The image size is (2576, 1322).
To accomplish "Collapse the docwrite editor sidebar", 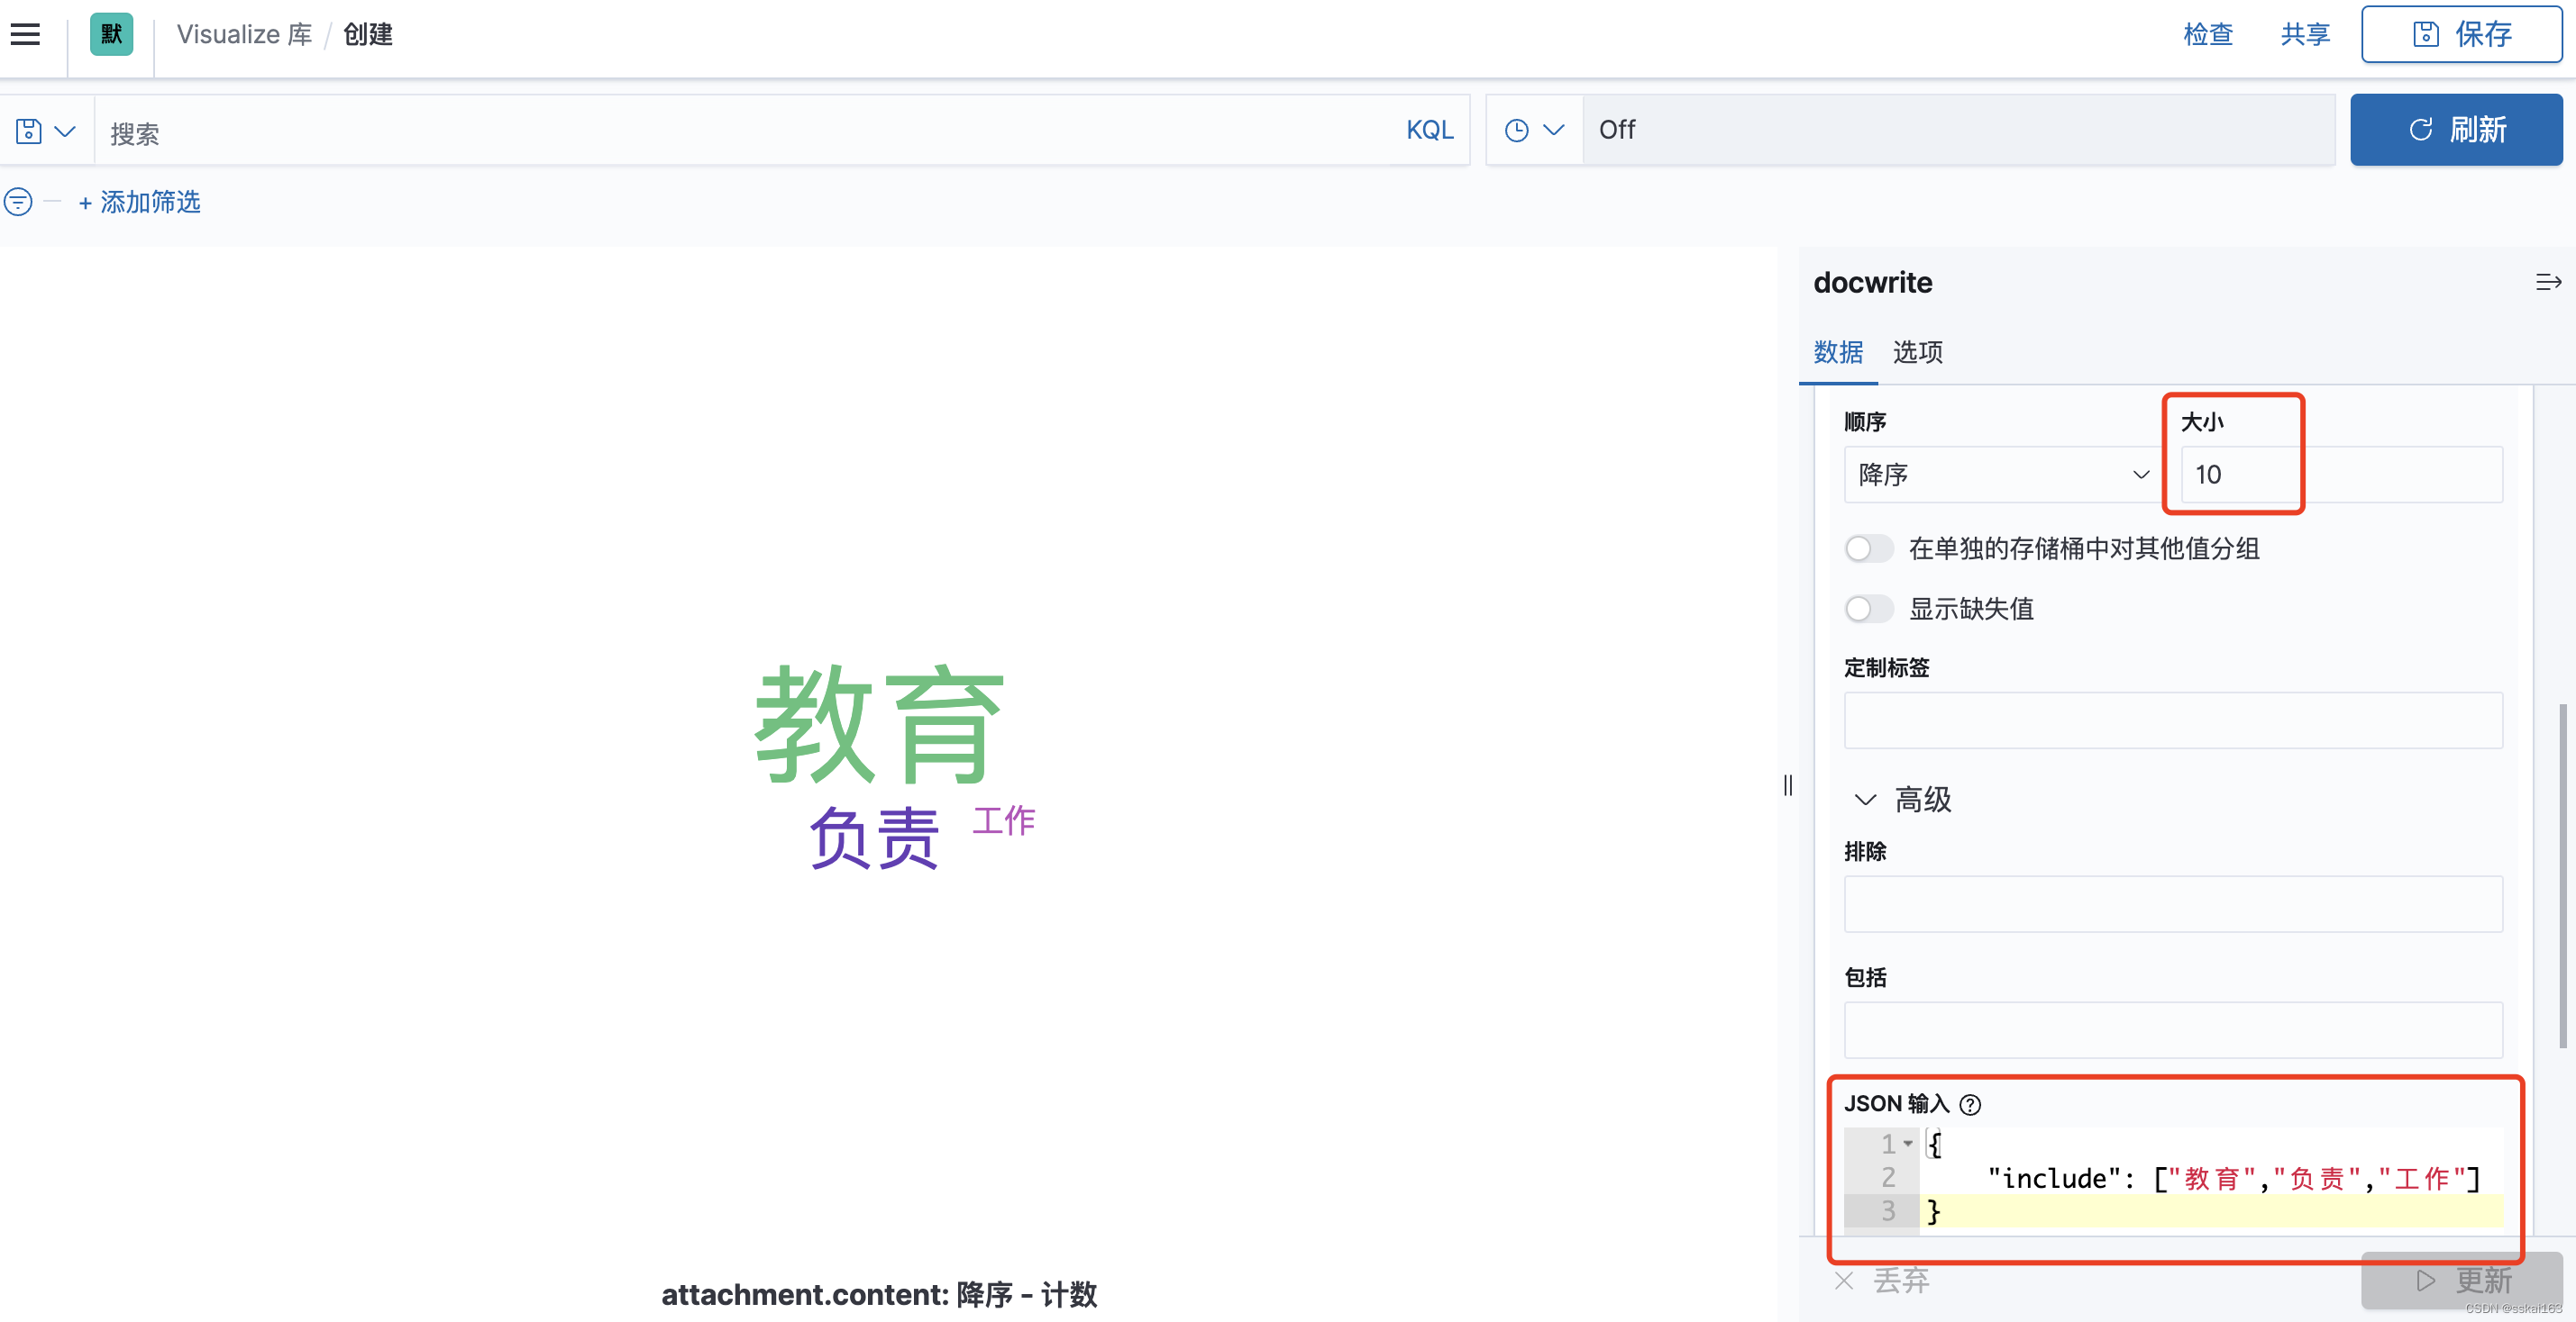I will point(2547,283).
